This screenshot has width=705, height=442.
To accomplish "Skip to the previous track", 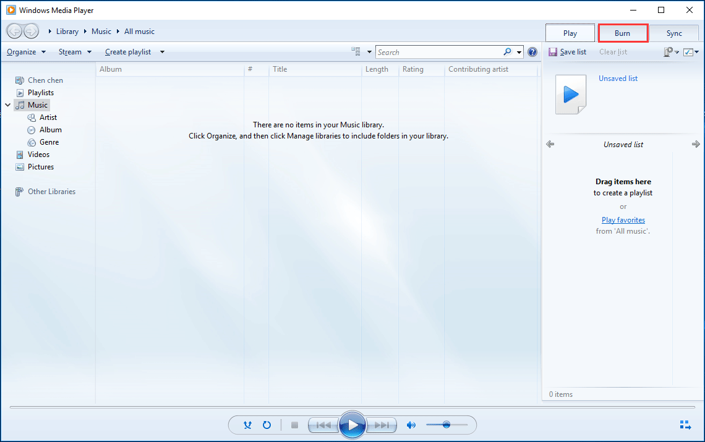I will point(323,425).
